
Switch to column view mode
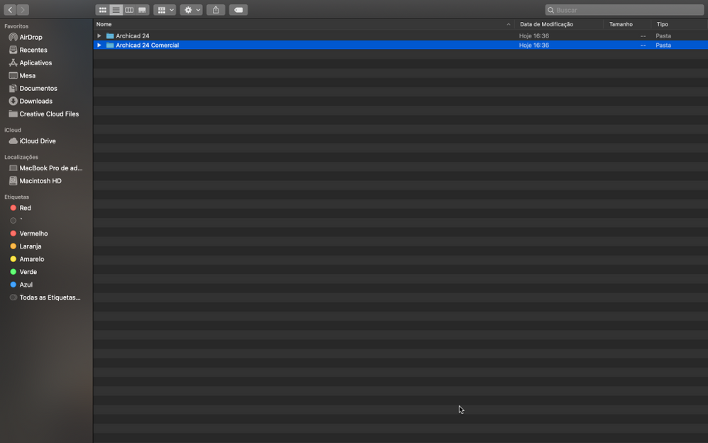tap(129, 10)
